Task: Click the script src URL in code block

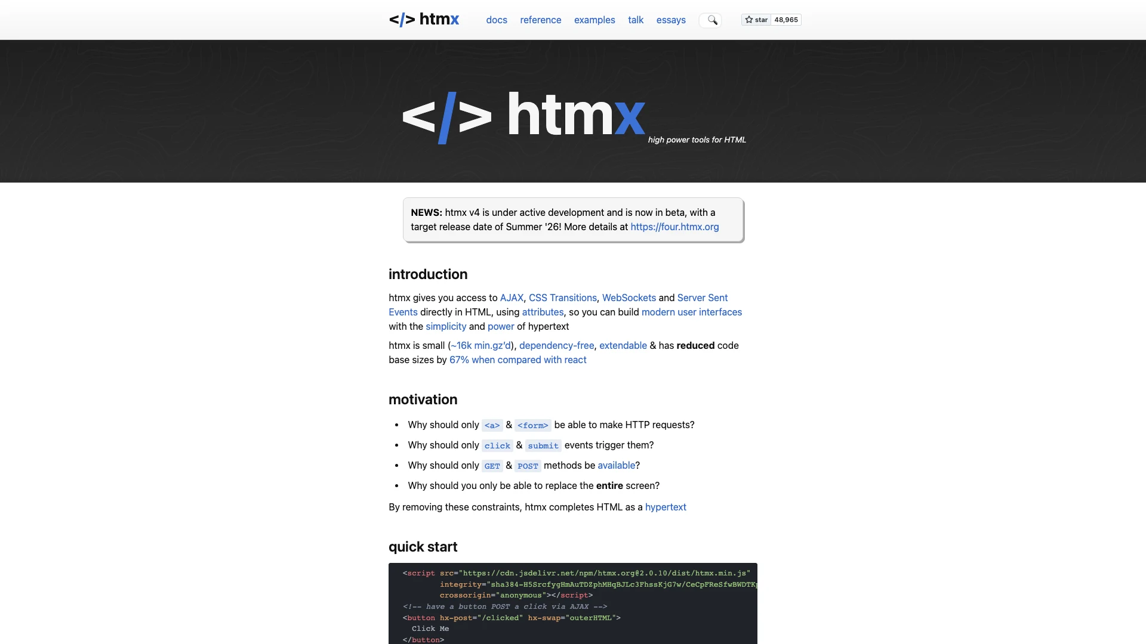Action: pos(605,573)
